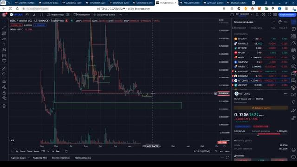Toggle logarithmic scale (лог)

(221, 151)
